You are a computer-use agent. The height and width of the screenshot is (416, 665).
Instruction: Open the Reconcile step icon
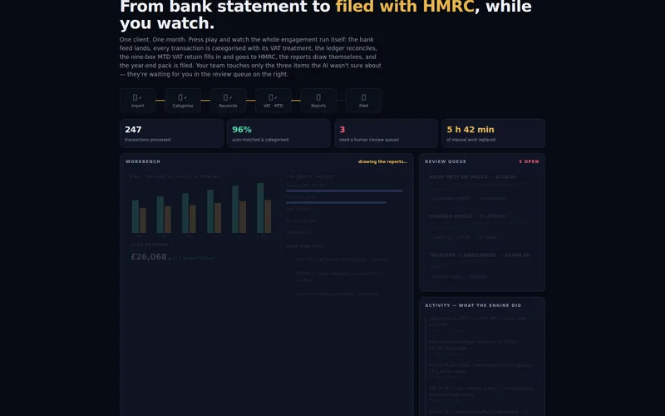tap(228, 100)
